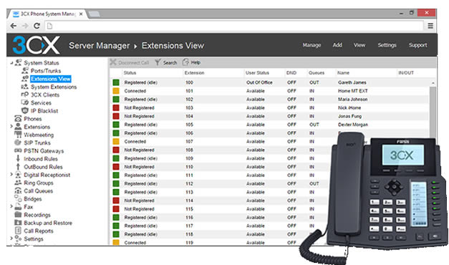Click Connected status for extension 107
The height and width of the screenshot is (265, 449).
pyautogui.click(x=135, y=142)
